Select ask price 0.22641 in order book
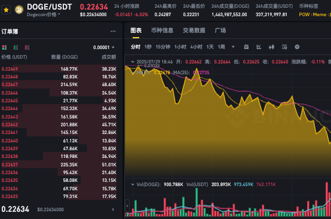The height and width of the screenshot is (219, 331). [10, 132]
